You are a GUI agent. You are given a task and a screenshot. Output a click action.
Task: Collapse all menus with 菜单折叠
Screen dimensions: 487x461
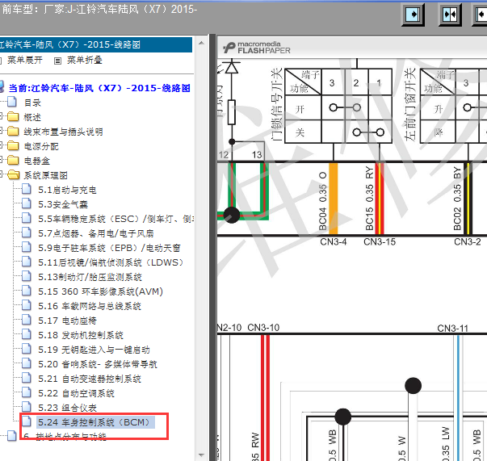click(x=85, y=60)
